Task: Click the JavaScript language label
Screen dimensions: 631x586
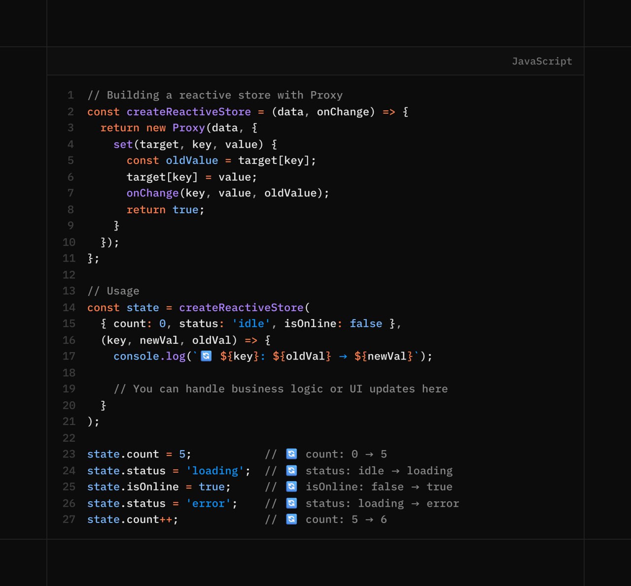Action: click(542, 61)
